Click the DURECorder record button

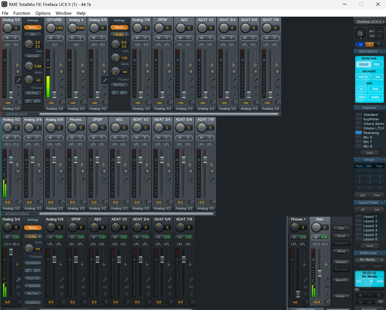(379, 295)
